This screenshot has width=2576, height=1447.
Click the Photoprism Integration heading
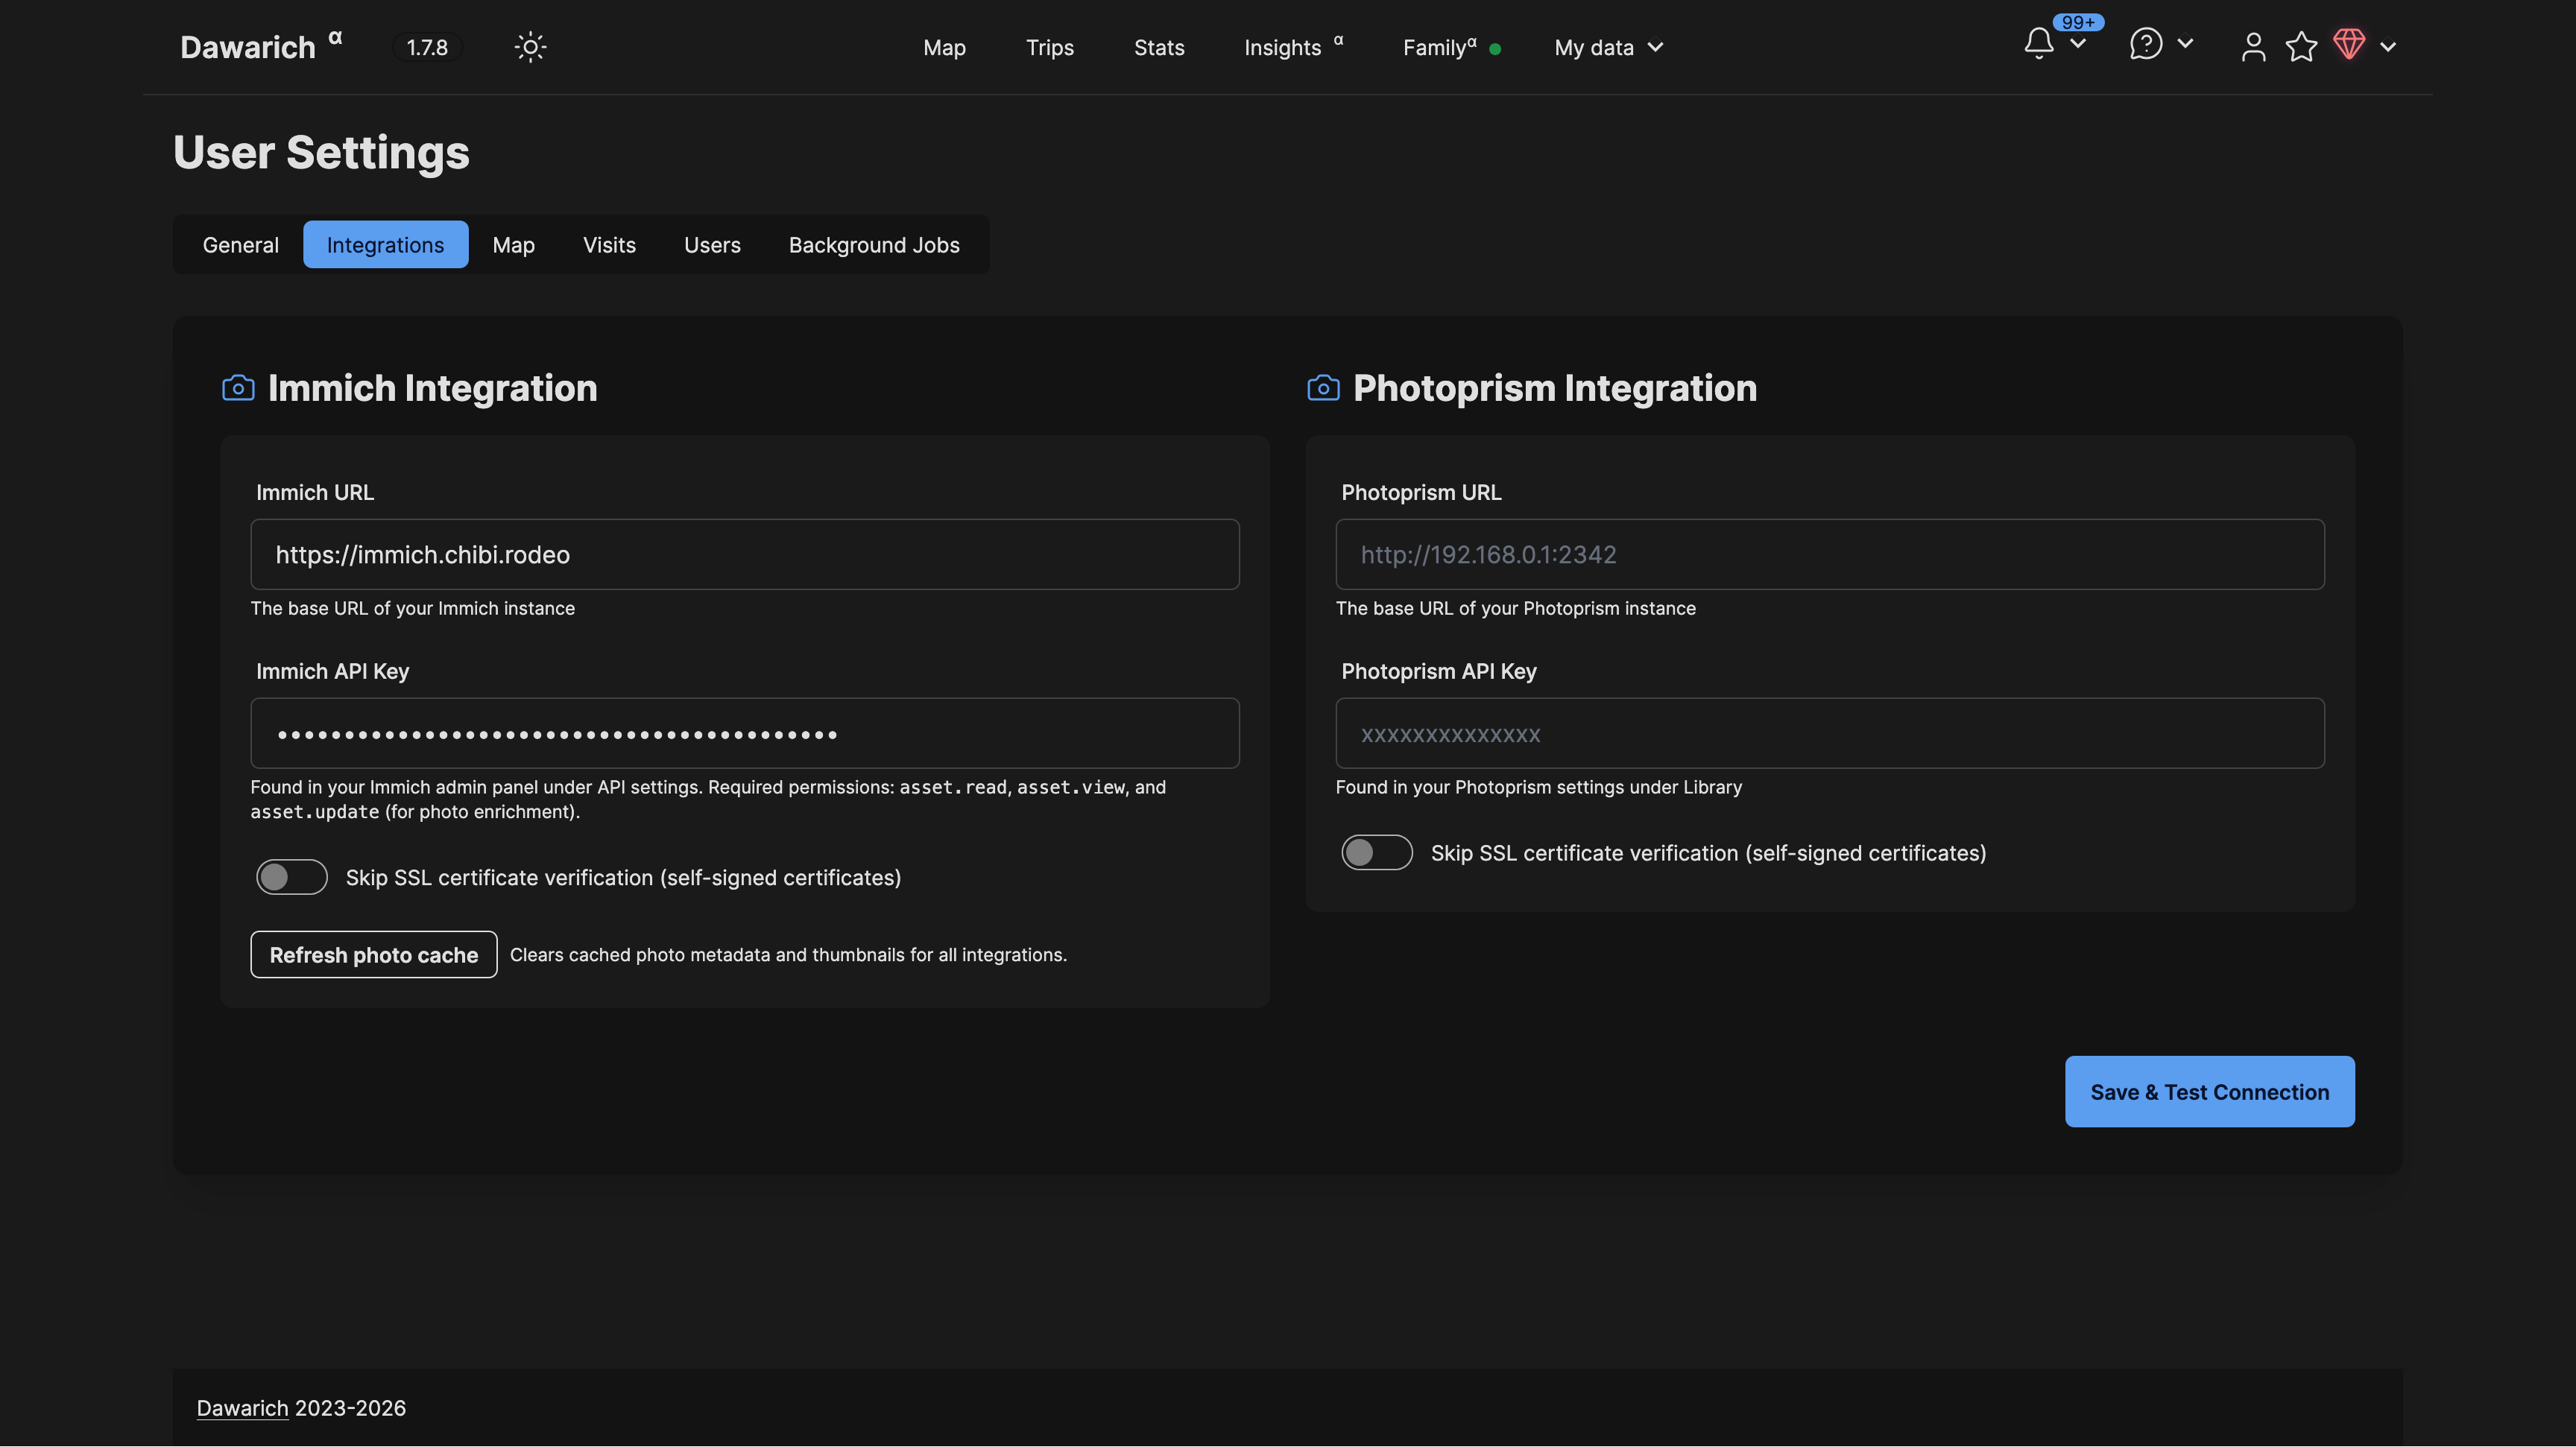pos(1555,387)
